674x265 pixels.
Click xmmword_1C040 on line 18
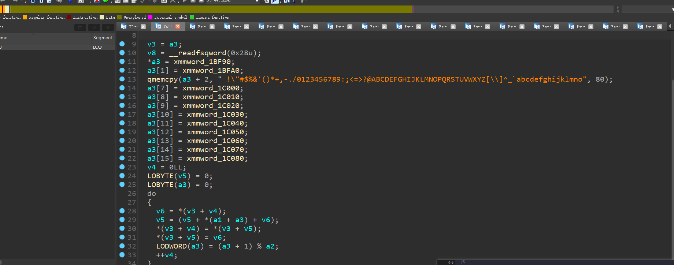tap(215, 123)
